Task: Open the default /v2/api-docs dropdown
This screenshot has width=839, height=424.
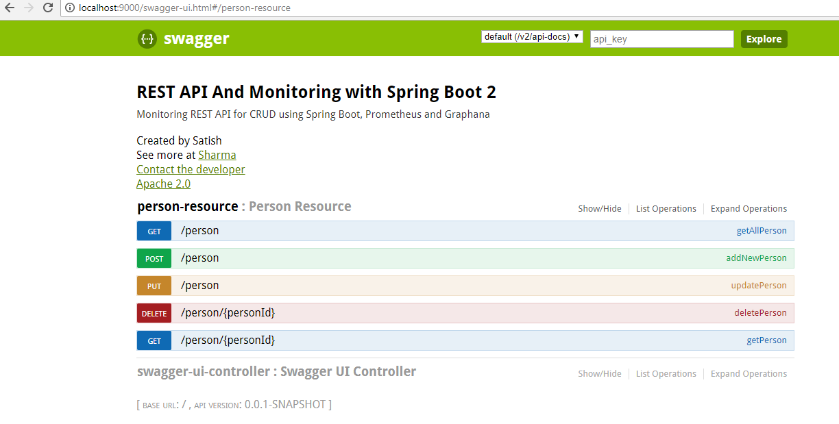Action: (532, 37)
